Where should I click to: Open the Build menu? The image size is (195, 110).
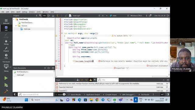(18, 12)
